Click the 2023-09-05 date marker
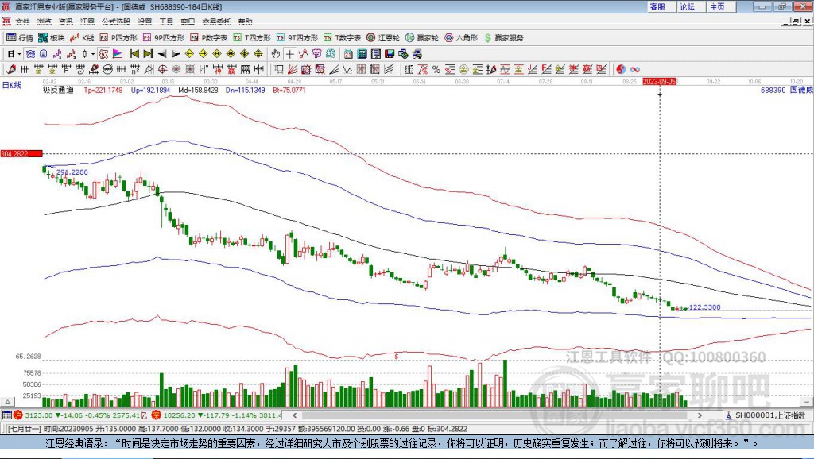This screenshot has height=459, width=814. [x=659, y=81]
